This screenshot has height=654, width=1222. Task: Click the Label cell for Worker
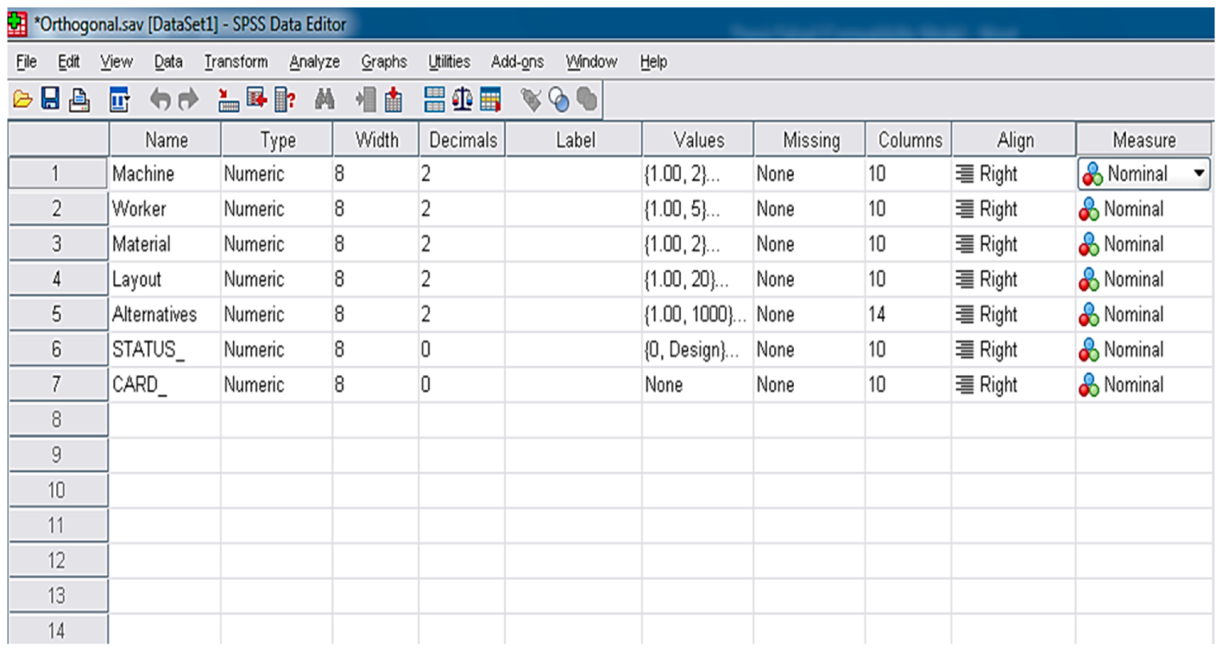(x=573, y=209)
